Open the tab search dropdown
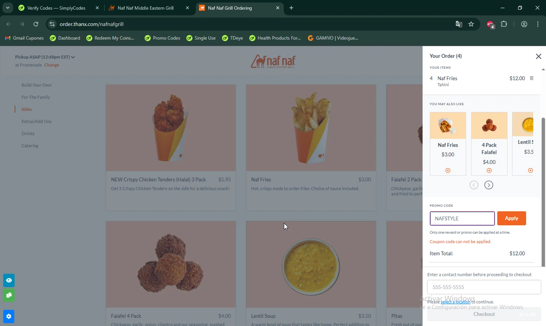546x326 pixels. click(x=8, y=8)
